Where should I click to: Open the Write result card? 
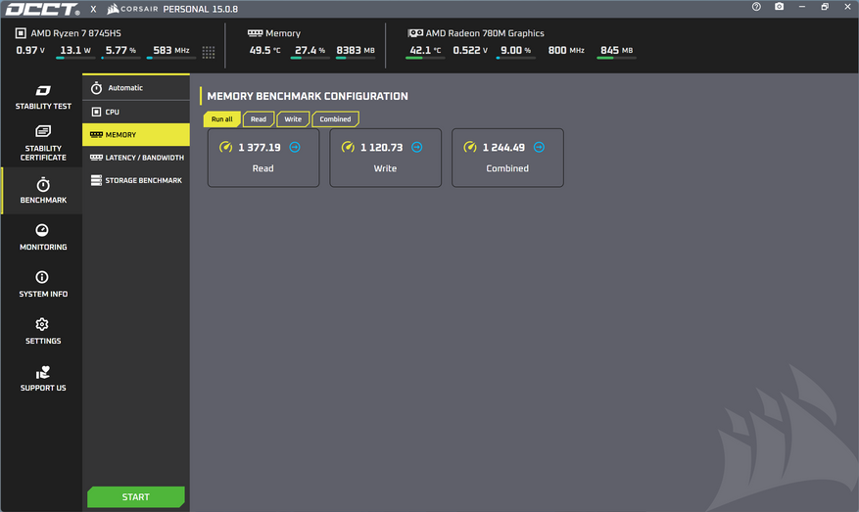(x=385, y=158)
